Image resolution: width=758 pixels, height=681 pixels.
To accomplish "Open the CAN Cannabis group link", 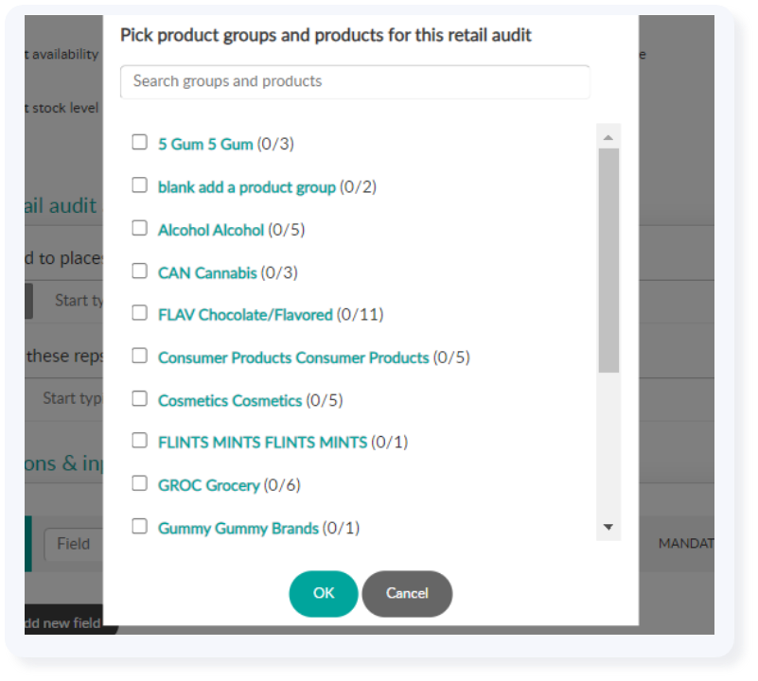I will tap(207, 273).
